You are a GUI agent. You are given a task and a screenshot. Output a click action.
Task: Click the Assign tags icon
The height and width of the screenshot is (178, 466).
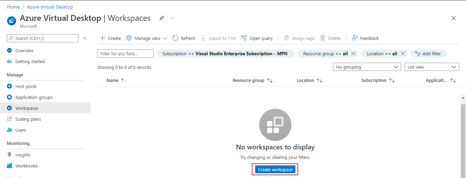click(x=287, y=38)
